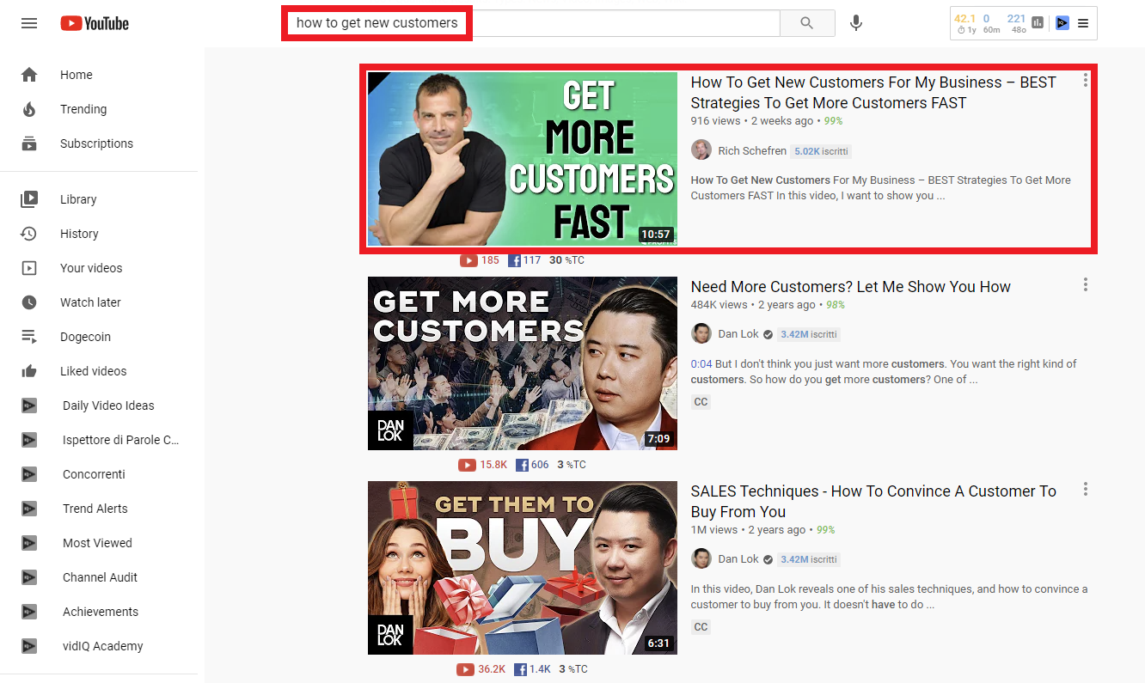Visit Dan Lok channel name under Need More Customers

click(x=738, y=334)
